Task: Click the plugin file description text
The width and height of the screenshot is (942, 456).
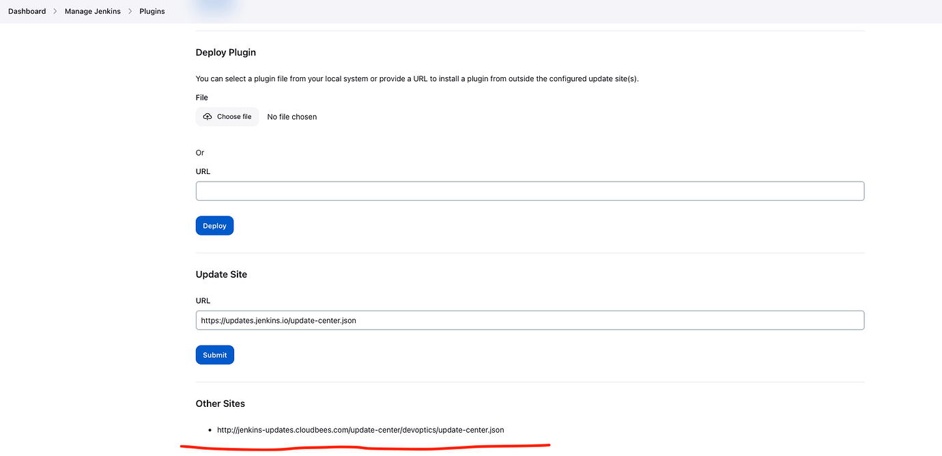Action: point(417,79)
